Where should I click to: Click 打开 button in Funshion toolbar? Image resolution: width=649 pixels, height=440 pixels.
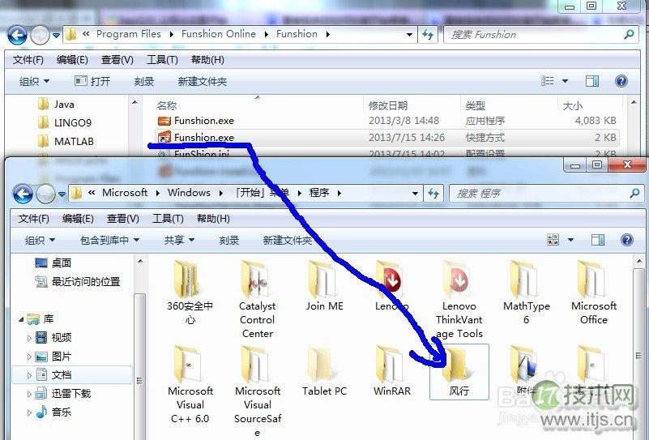click(x=92, y=81)
